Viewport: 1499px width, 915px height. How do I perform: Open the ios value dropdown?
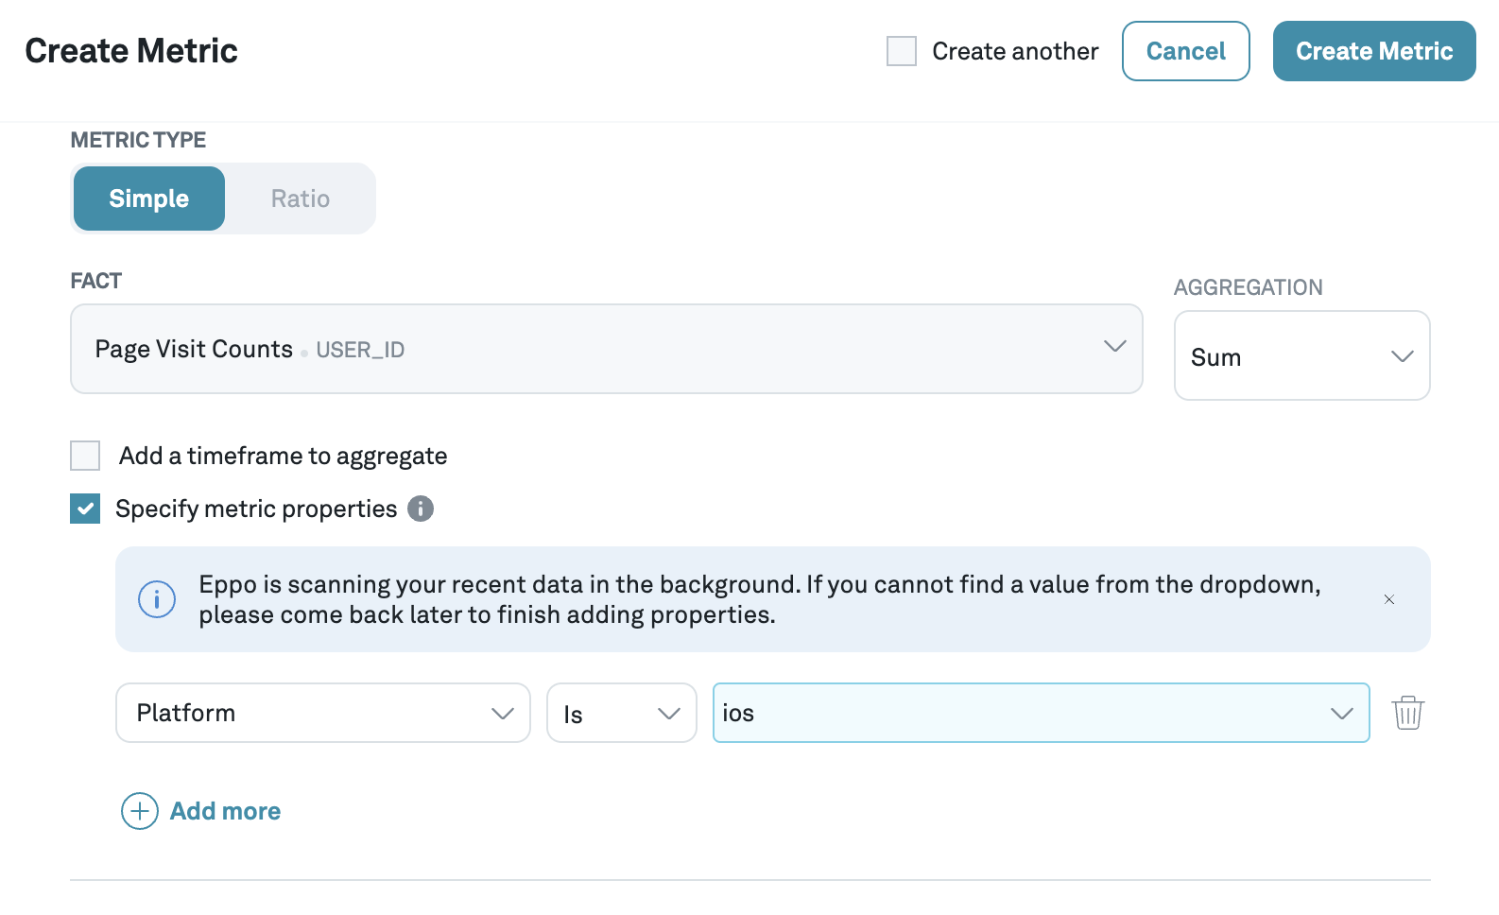pyautogui.click(x=1341, y=713)
